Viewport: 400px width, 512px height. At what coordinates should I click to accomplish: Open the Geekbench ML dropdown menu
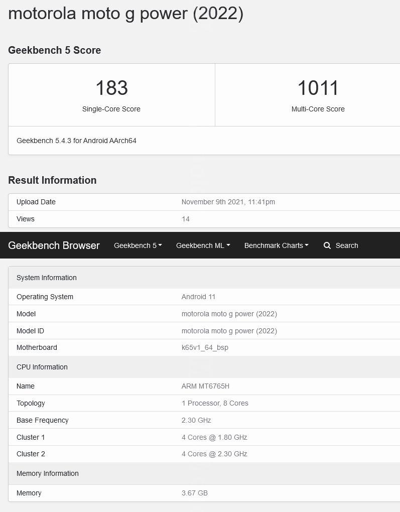203,245
